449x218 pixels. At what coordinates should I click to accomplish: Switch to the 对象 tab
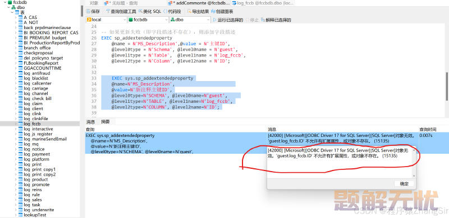pos(94,3)
